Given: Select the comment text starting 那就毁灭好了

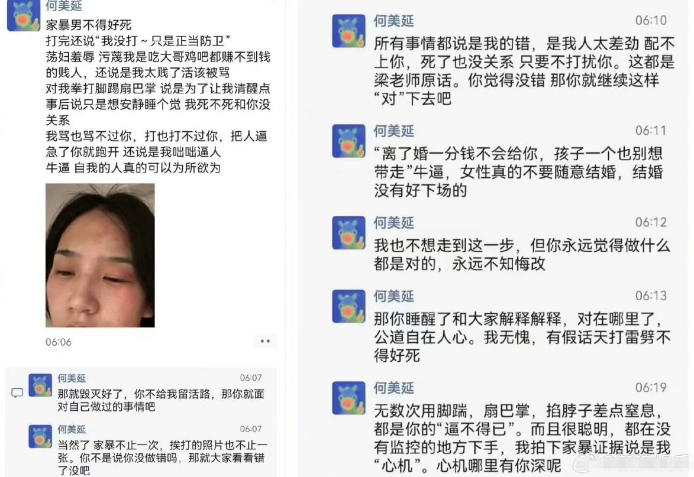Looking at the screenshot, I should pyautogui.click(x=161, y=400).
